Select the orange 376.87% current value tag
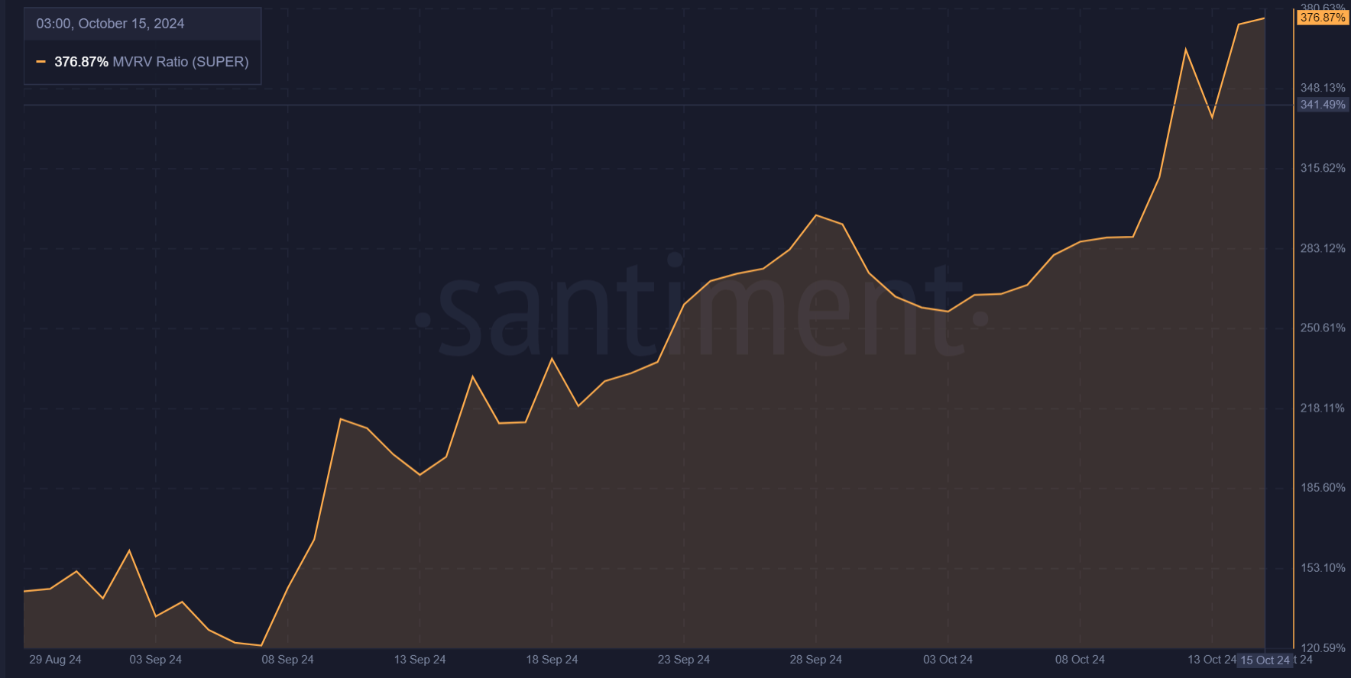The height and width of the screenshot is (678, 1351). click(1322, 18)
